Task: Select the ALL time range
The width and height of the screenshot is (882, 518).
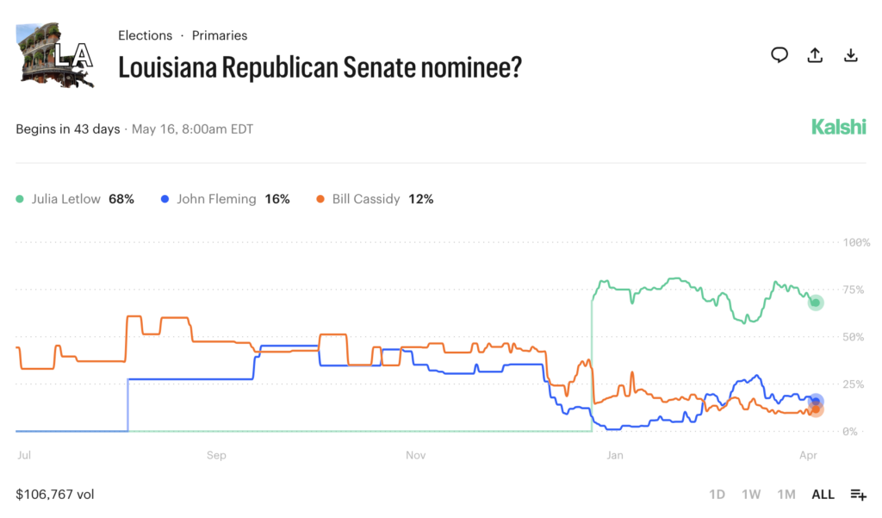Action: (x=823, y=495)
